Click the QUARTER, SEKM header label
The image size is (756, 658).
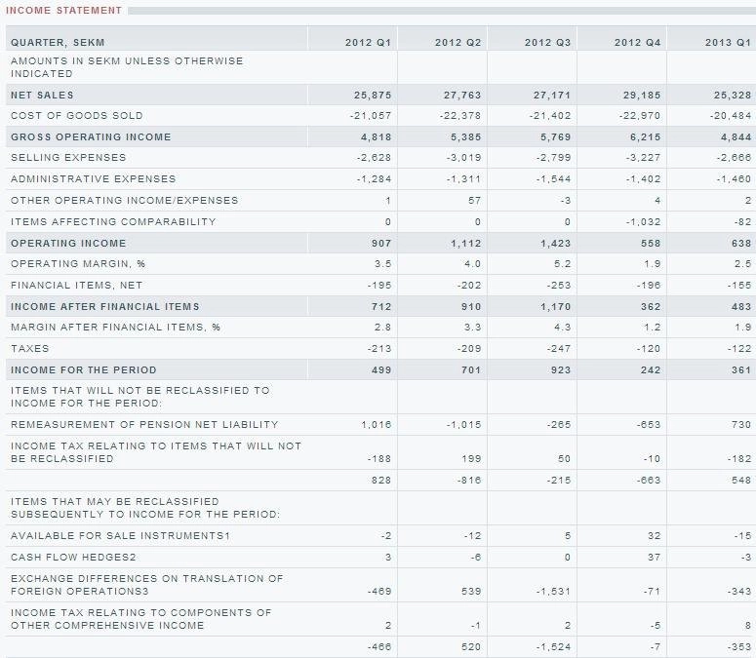(x=58, y=42)
